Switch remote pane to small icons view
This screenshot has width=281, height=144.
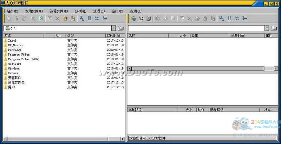coord(229,19)
